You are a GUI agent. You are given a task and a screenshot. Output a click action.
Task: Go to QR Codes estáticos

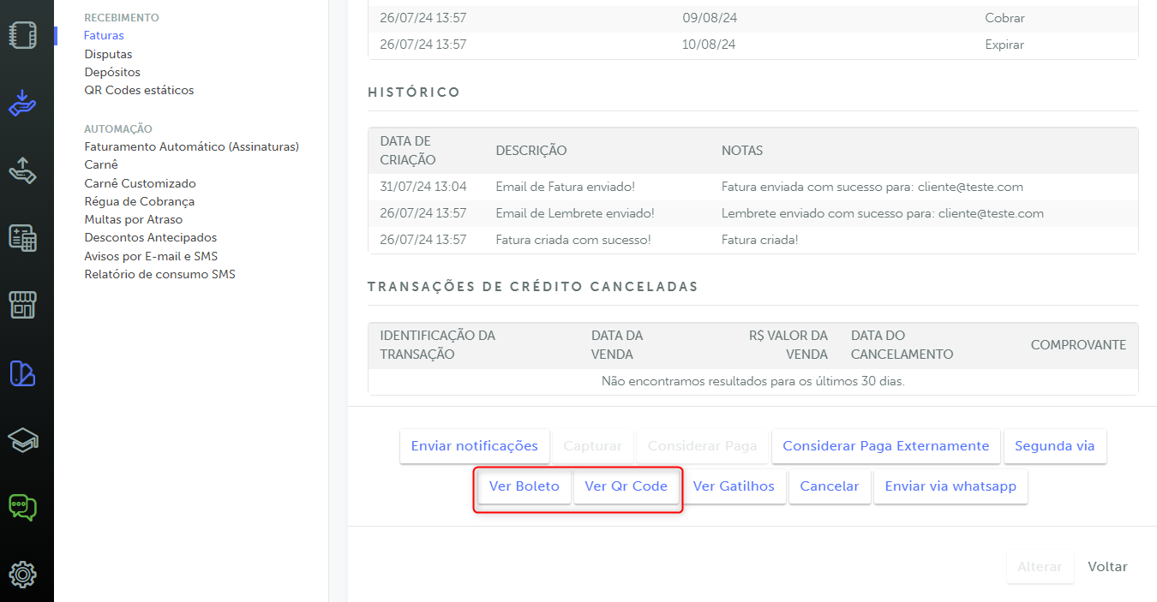tap(139, 90)
